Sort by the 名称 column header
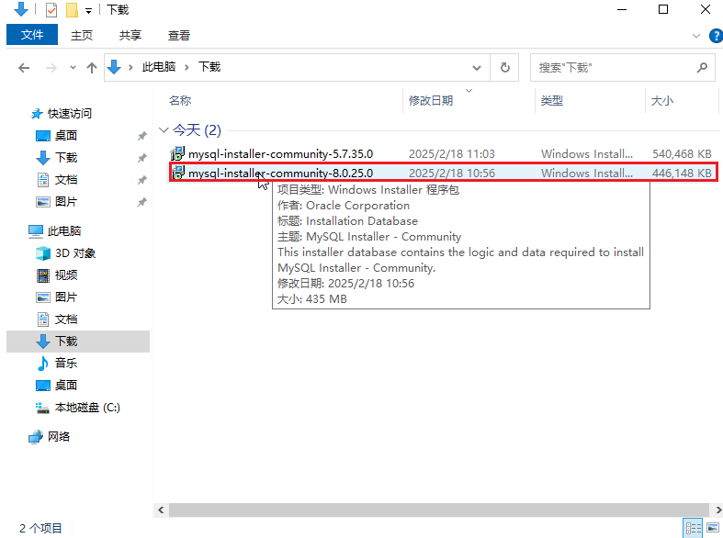723x538 pixels. click(x=180, y=100)
